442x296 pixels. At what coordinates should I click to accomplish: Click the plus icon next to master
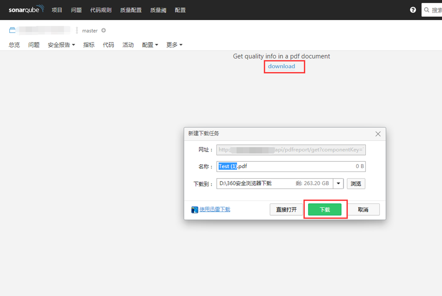[x=104, y=30]
